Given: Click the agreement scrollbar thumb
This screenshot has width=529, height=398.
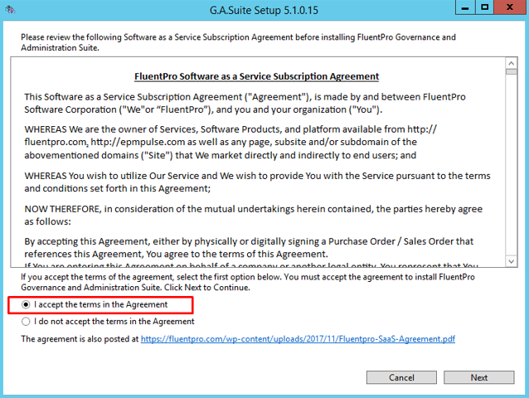Looking at the screenshot, I should coord(512,71).
